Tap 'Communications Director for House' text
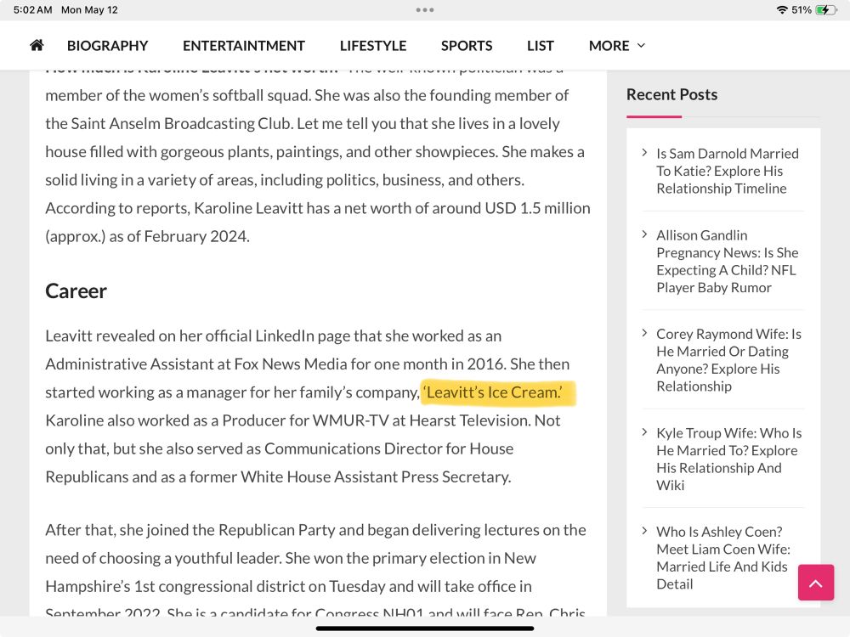The image size is (850, 637). coord(388,448)
